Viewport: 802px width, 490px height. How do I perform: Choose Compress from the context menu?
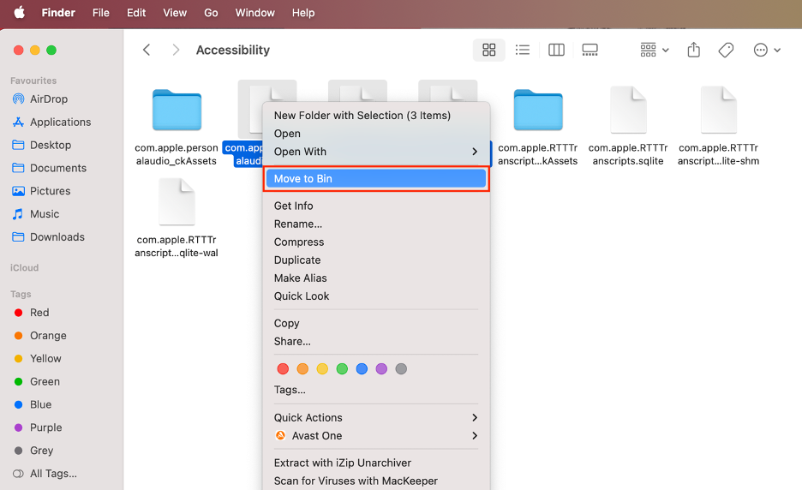click(376, 242)
